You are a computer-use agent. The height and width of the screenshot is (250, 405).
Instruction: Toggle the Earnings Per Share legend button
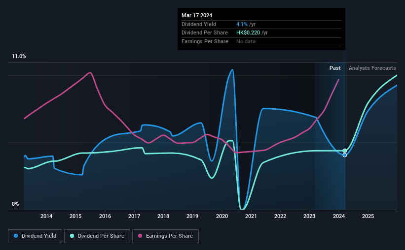165,236
